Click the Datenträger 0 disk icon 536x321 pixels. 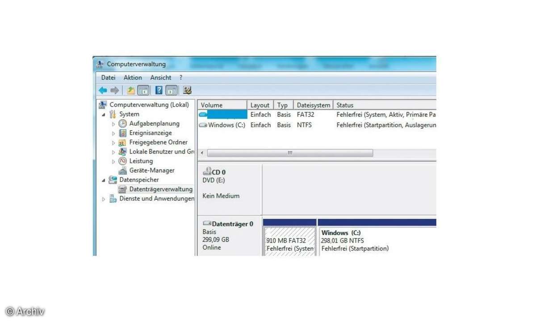(x=207, y=223)
